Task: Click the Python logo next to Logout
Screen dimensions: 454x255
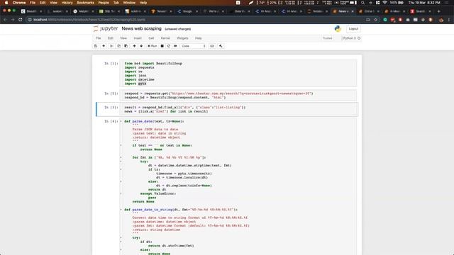Action: (338, 28)
